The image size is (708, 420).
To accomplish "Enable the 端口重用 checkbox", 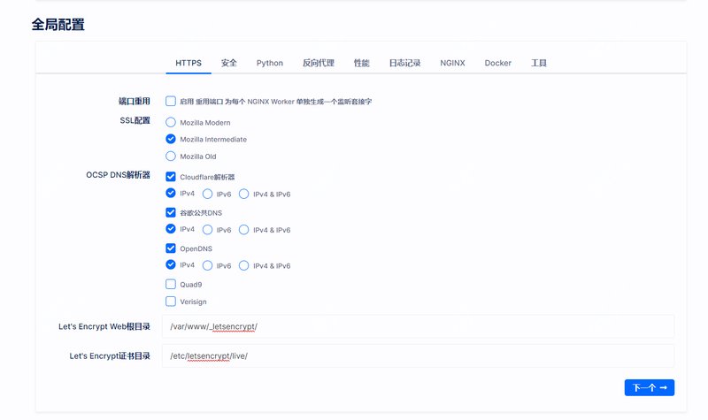I will pos(171,102).
